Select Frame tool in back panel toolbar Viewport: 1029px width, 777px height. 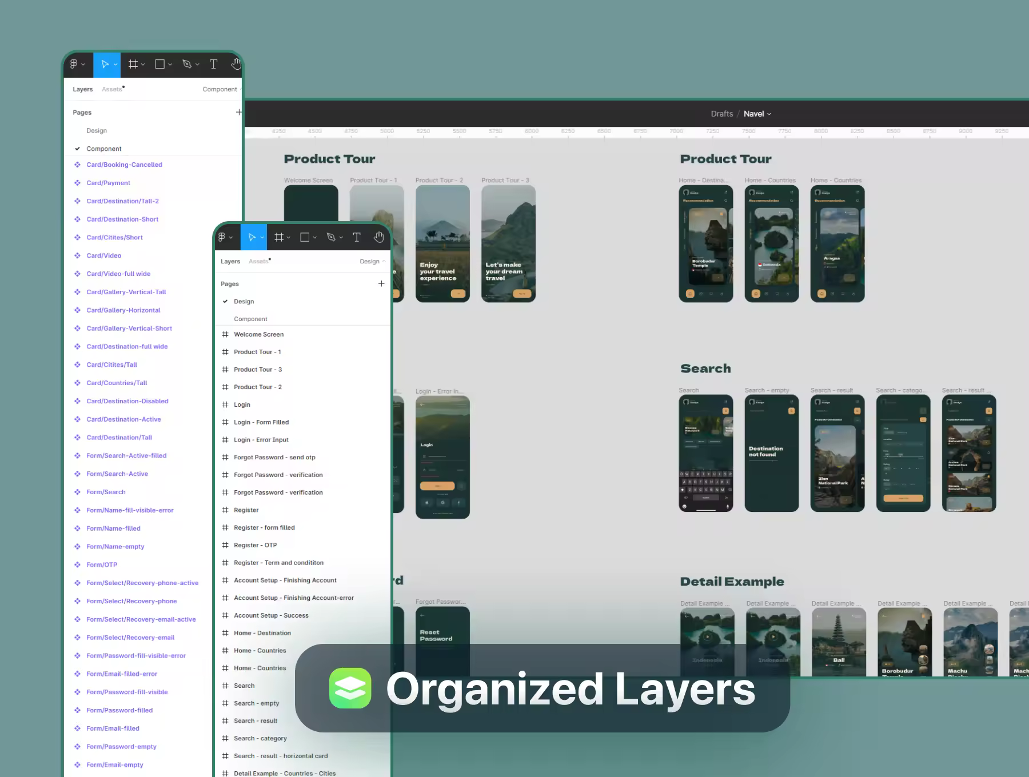[133, 65]
